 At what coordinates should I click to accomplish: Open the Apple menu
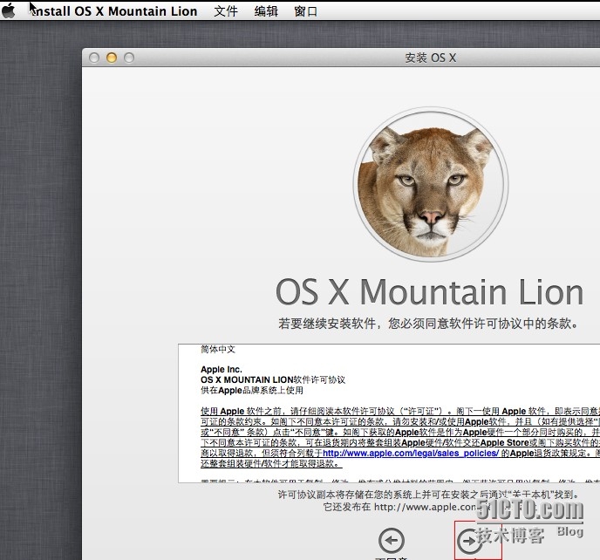(9, 11)
